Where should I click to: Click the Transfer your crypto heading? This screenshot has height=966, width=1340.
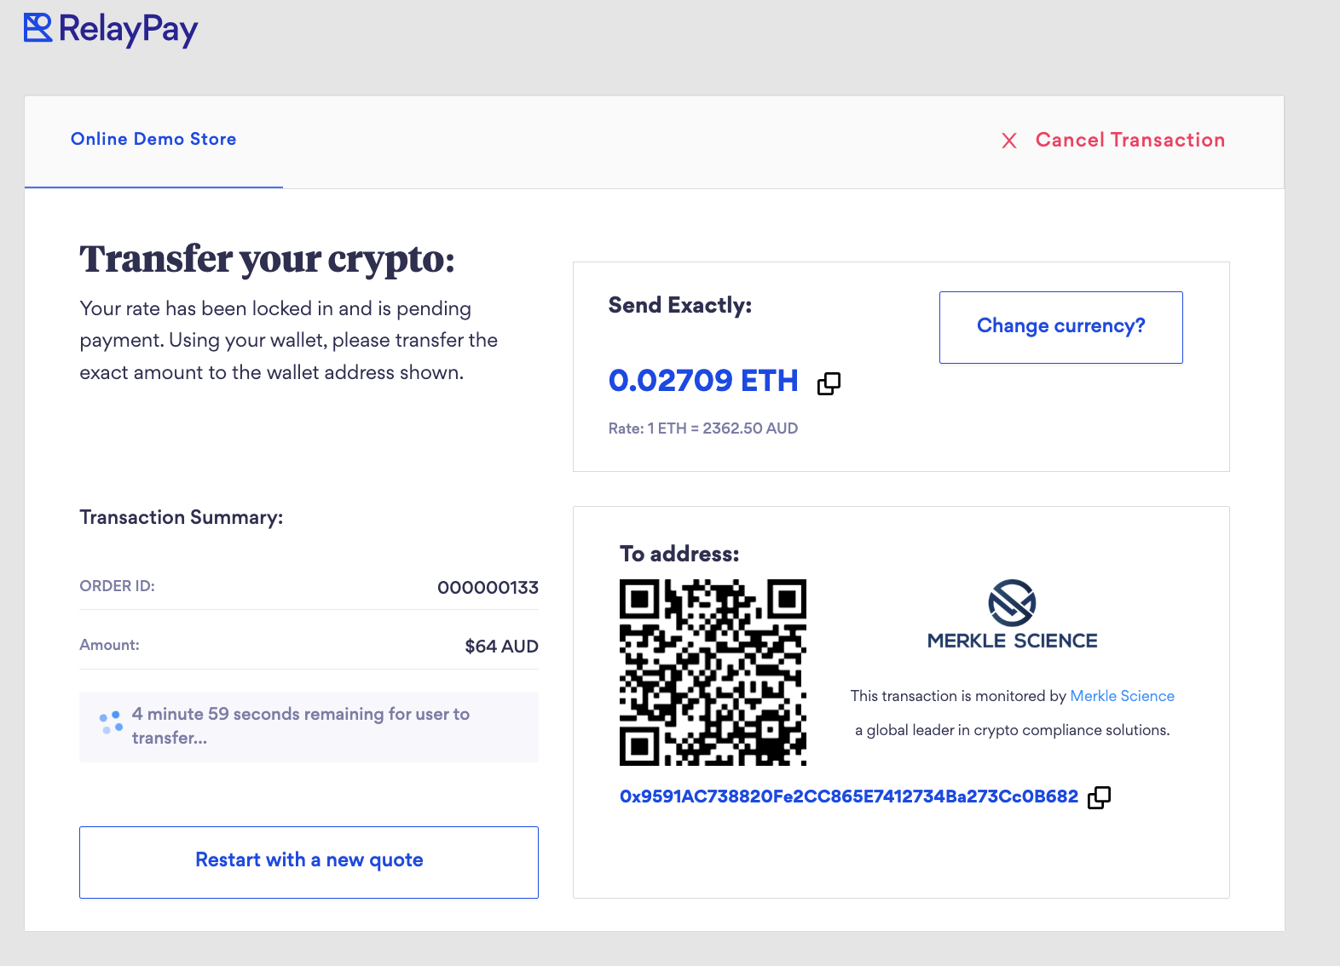coord(267,259)
